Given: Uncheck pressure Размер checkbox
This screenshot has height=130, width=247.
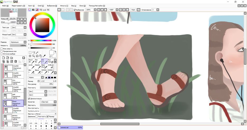Looking at the screenshot, I should [47, 116].
